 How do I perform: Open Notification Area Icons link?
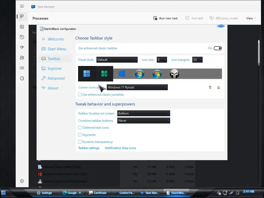click(x=121, y=148)
